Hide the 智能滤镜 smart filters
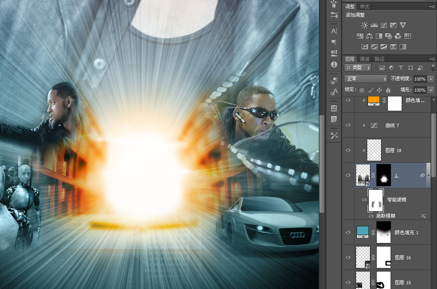 pos(364,199)
